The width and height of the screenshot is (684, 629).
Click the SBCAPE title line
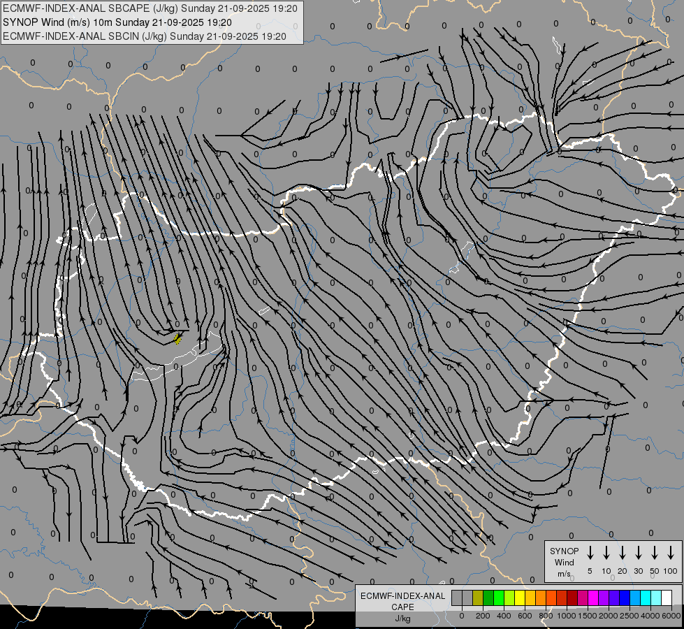click(x=150, y=8)
